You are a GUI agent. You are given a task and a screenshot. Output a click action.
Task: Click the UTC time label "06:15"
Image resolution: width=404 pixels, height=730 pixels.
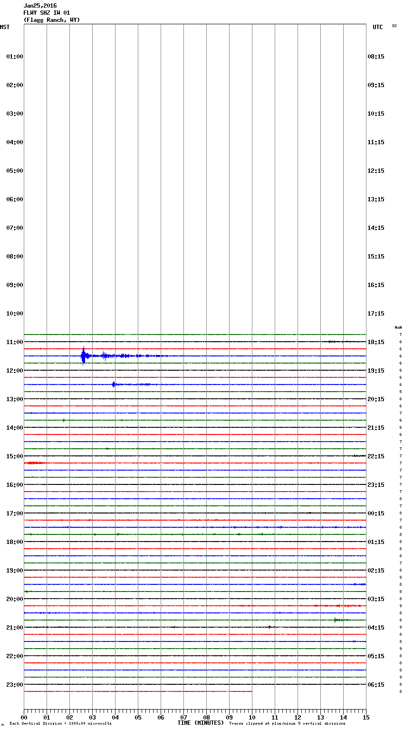(376, 685)
